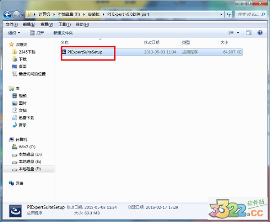Click the 64,907 KB size cell
The height and width of the screenshot is (222, 270).
[x=232, y=52]
